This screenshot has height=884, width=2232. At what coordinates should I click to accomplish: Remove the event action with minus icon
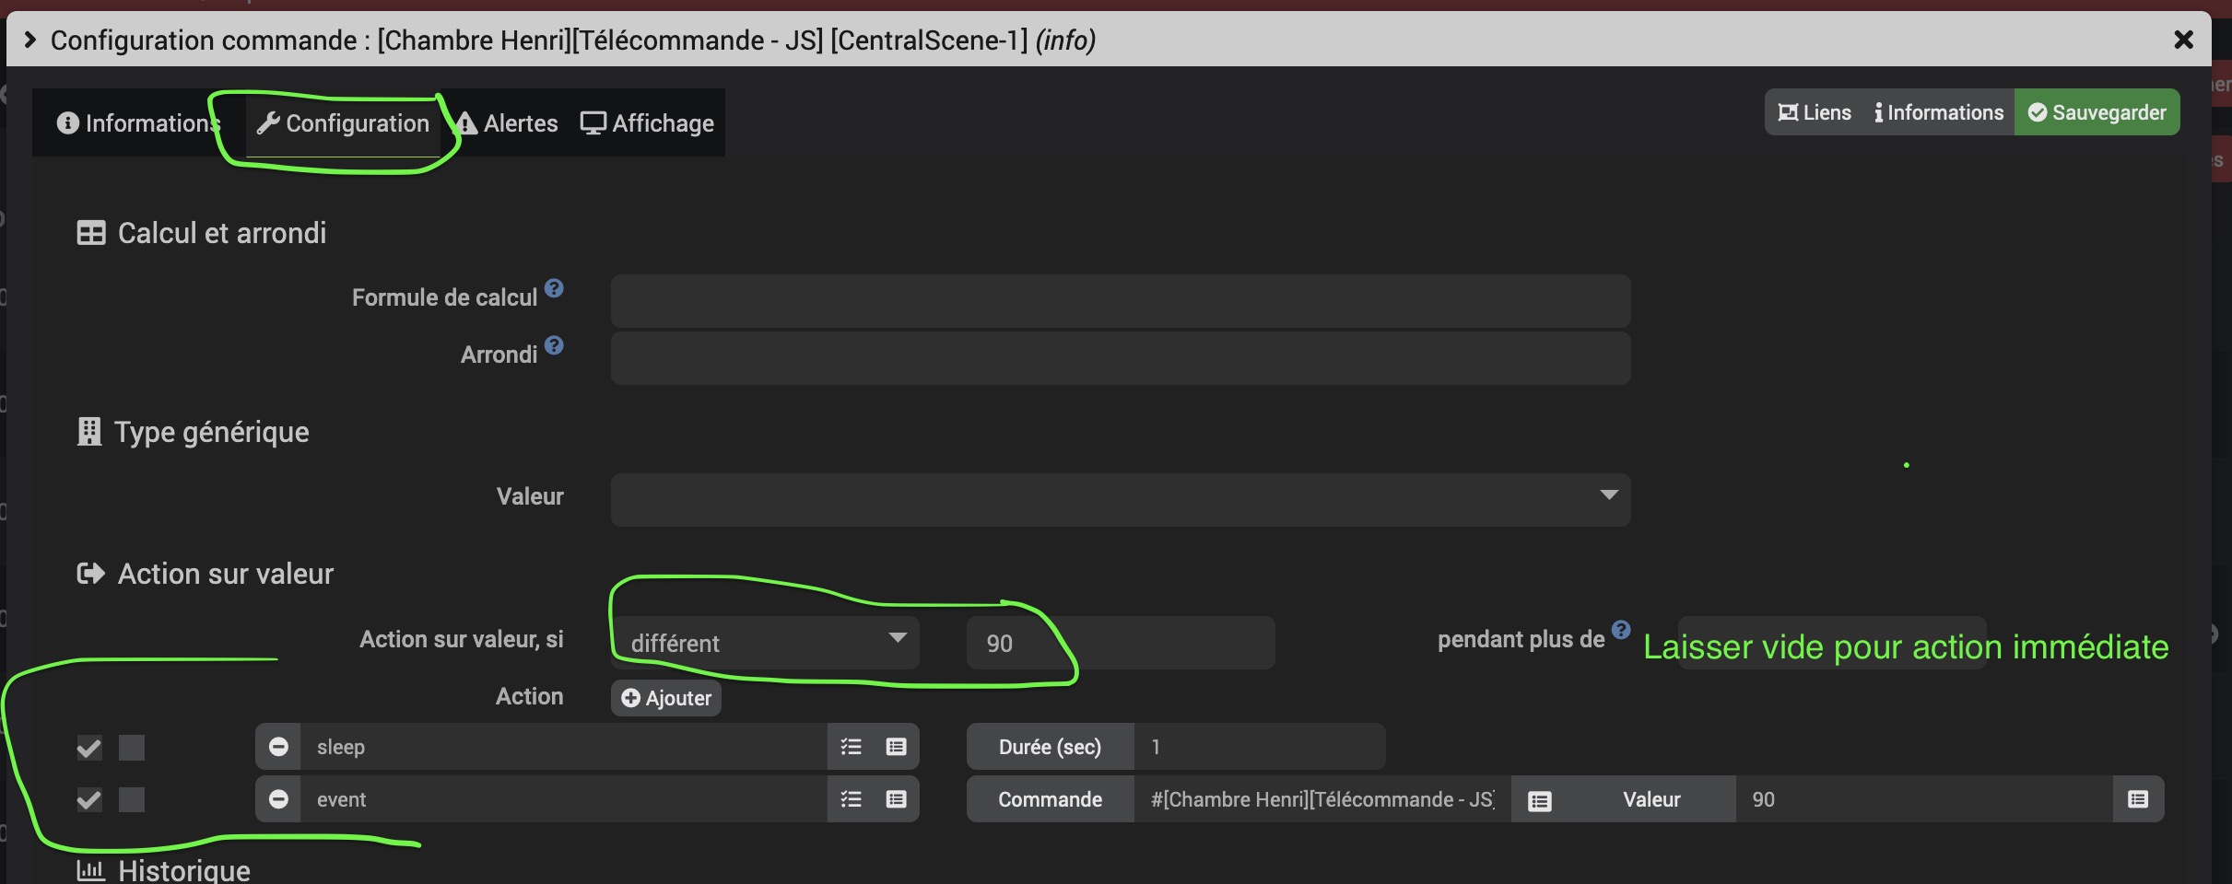278,799
